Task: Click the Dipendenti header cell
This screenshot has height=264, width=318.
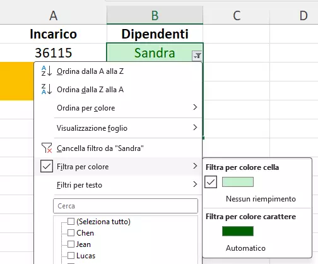Action: click(x=155, y=34)
